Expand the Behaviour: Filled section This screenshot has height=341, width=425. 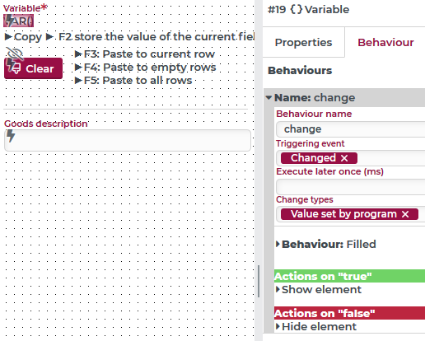[278, 244]
